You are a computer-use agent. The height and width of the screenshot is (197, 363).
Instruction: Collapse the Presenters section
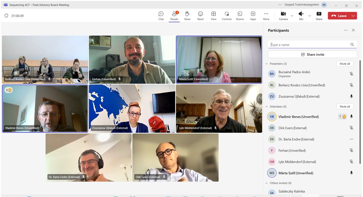coord(267,64)
